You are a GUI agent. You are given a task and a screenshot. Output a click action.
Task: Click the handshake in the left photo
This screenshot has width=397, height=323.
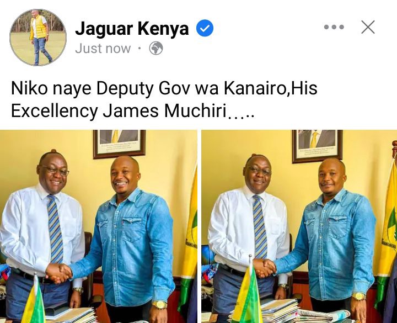point(59,273)
